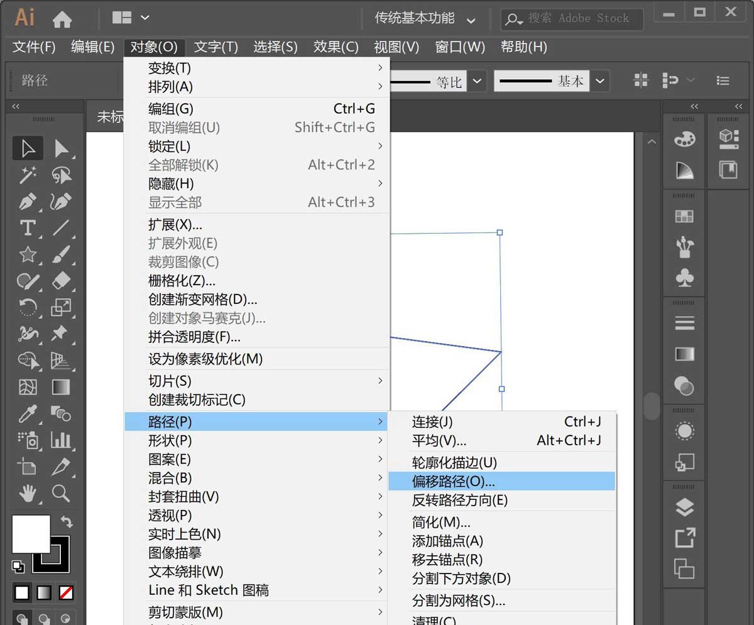Set the solid Color fill mode button

point(23,592)
